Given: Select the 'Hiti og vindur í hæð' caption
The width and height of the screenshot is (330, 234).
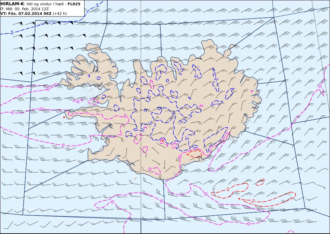Looking at the screenshot, I should point(45,4).
